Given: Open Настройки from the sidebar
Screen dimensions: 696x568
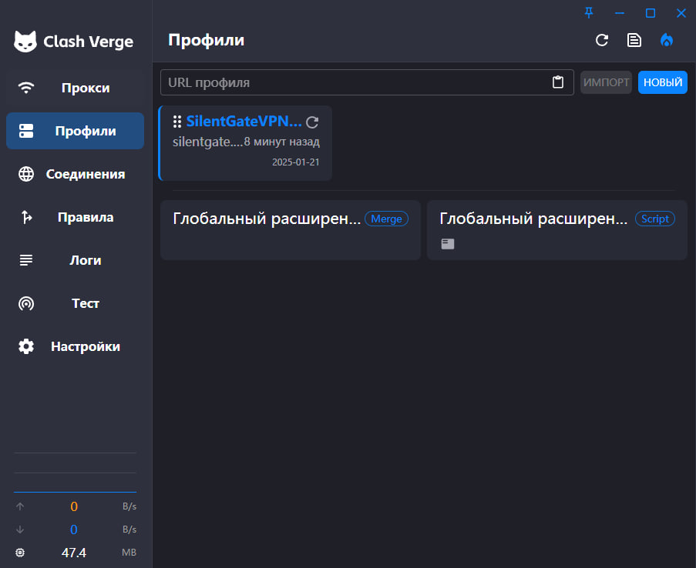Looking at the screenshot, I should 75,346.
